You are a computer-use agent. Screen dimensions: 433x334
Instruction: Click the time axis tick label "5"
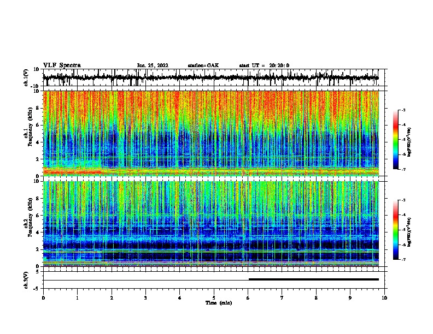pyautogui.click(x=214, y=298)
